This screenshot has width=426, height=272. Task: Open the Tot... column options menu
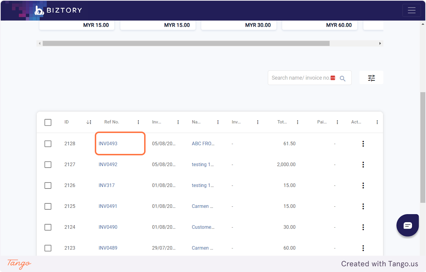(x=297, y=122)
